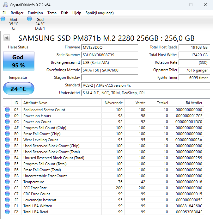Click status icon of Uncorrectable Error Count row

click(7, 176)
